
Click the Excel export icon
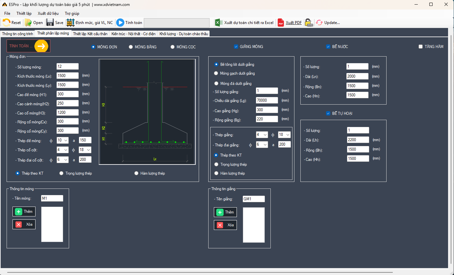click(x=218, y=23)
